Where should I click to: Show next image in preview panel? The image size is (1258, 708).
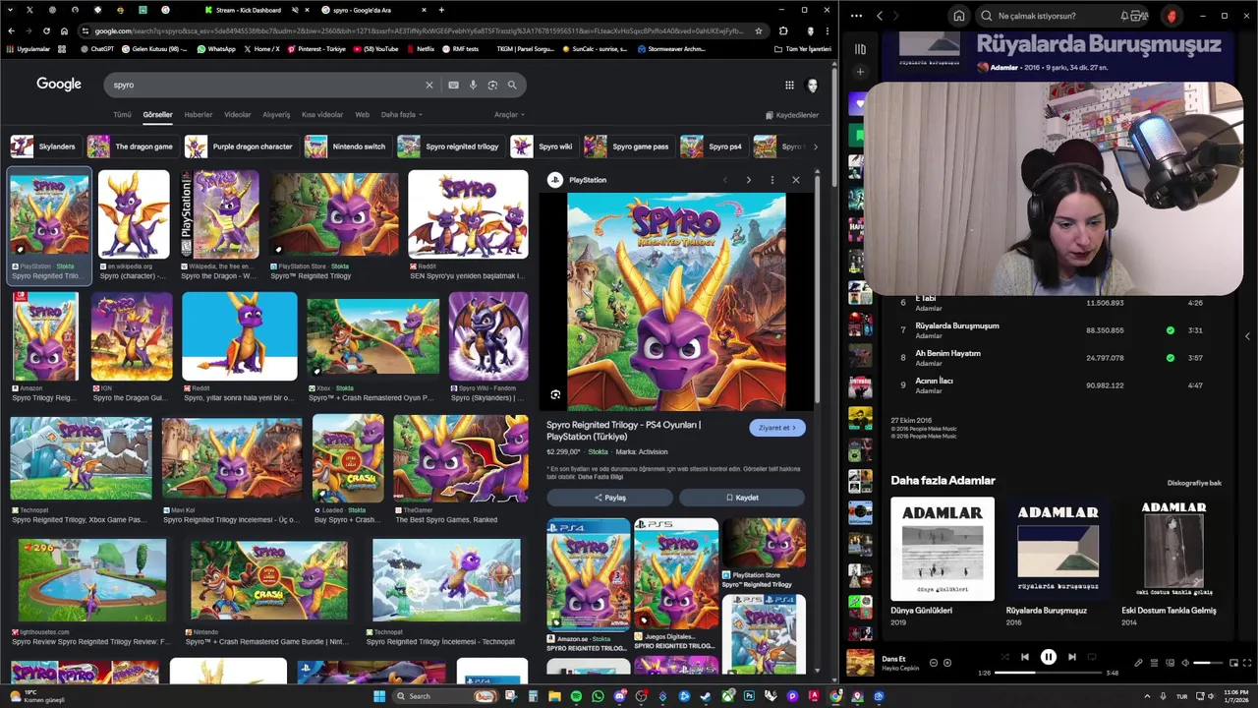point(749,180)
